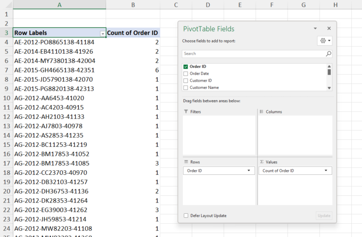Click the Values sigma icon

click(x=262, y=162)
